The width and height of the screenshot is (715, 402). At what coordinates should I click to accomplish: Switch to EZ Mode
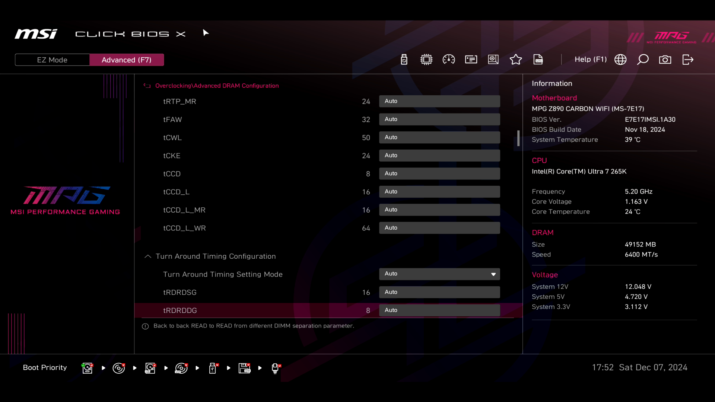(x=52, y=60)
